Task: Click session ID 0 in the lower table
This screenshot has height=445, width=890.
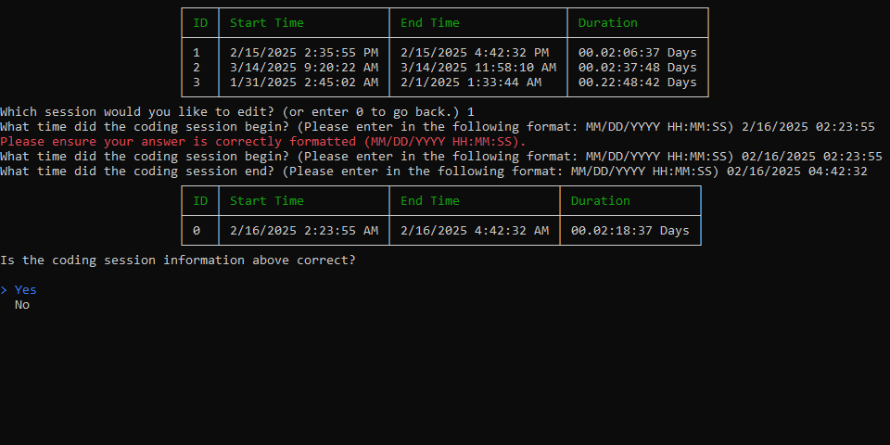Action: pos(197,231)
